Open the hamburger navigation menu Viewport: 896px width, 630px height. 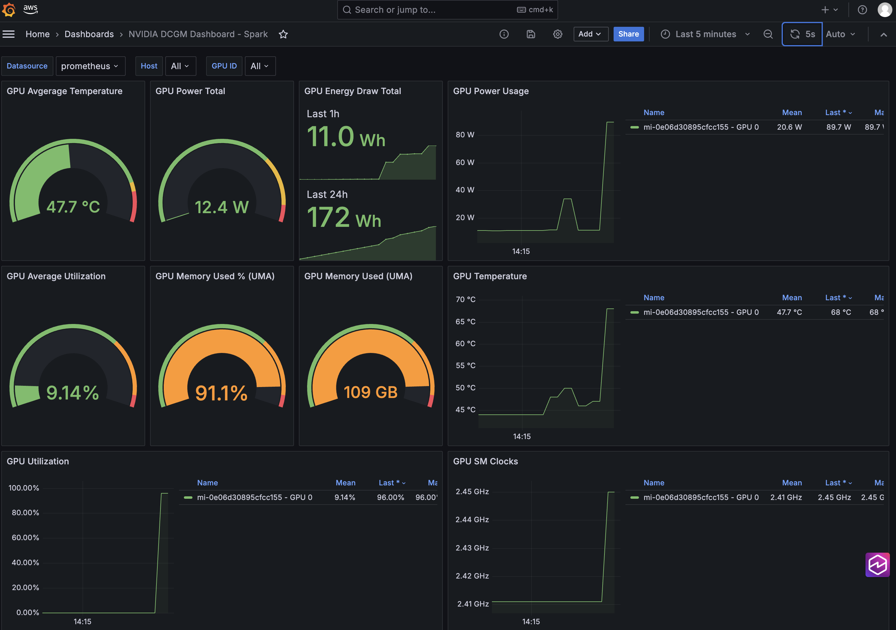coord(9,34)
